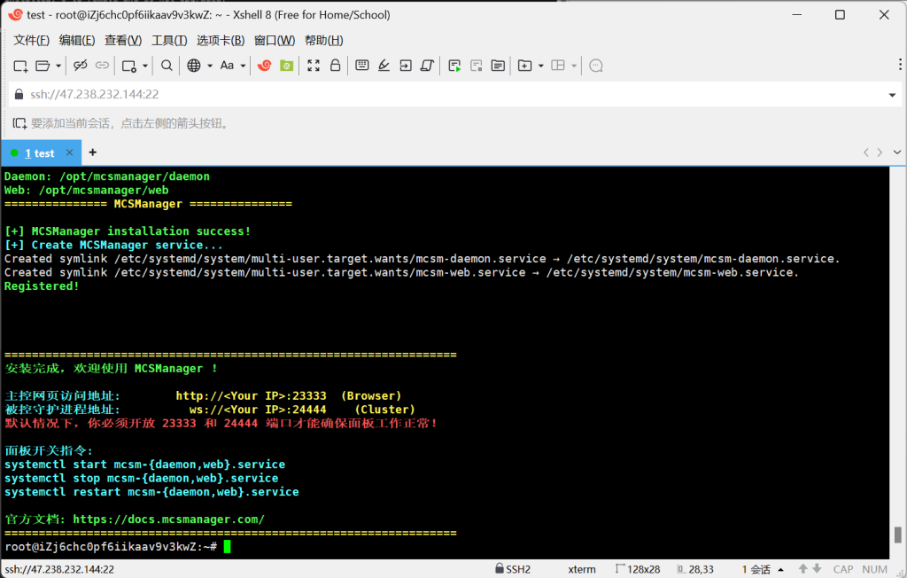Open the 编辑(E) menu
Viewport: 907px width, 578px height.
pyautogui.click(x=77, y=40)
